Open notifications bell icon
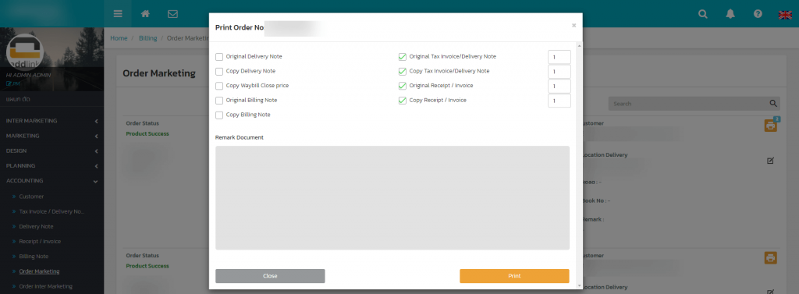Screen dimensions: 799x294 click(730, 14)
